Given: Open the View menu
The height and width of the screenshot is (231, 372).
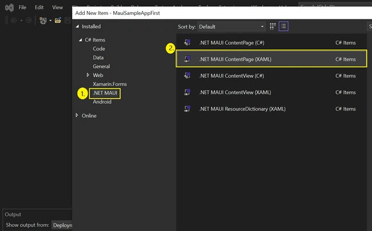Looking at the screenshot, I should (x=57, y=7).
